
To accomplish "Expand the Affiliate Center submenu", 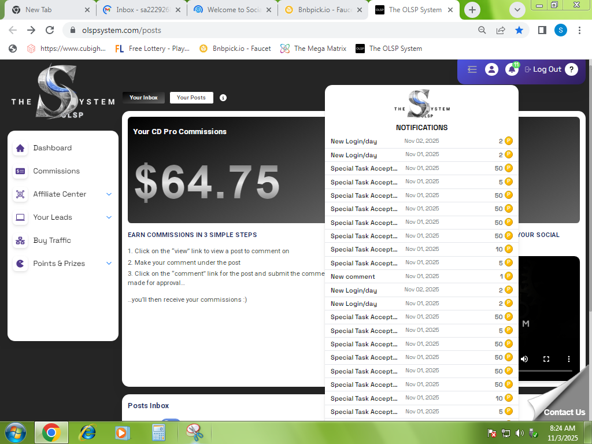I will 109,194.
